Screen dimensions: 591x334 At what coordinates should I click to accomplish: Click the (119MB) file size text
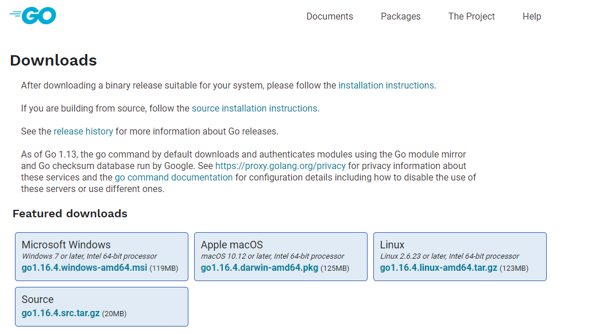click(x=164, y=268)
